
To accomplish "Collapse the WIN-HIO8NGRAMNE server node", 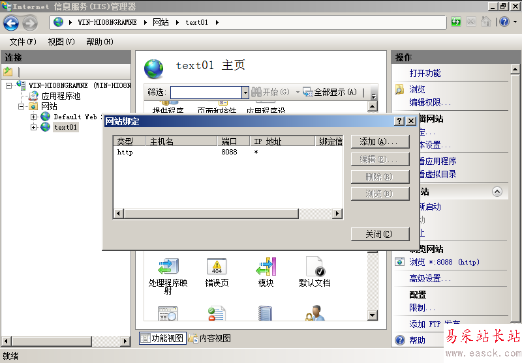I will click(x=8, y=86).
